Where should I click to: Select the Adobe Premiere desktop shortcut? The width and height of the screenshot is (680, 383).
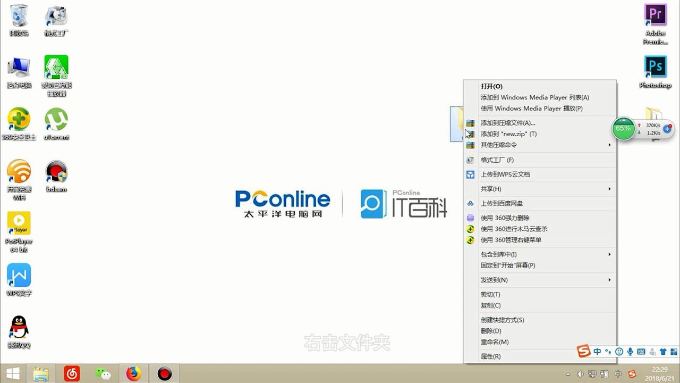[656, 24]
